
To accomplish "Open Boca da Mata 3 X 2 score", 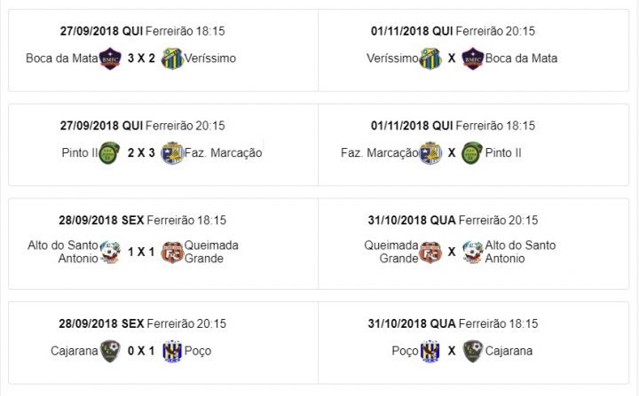I will click(x=141, y=58).
